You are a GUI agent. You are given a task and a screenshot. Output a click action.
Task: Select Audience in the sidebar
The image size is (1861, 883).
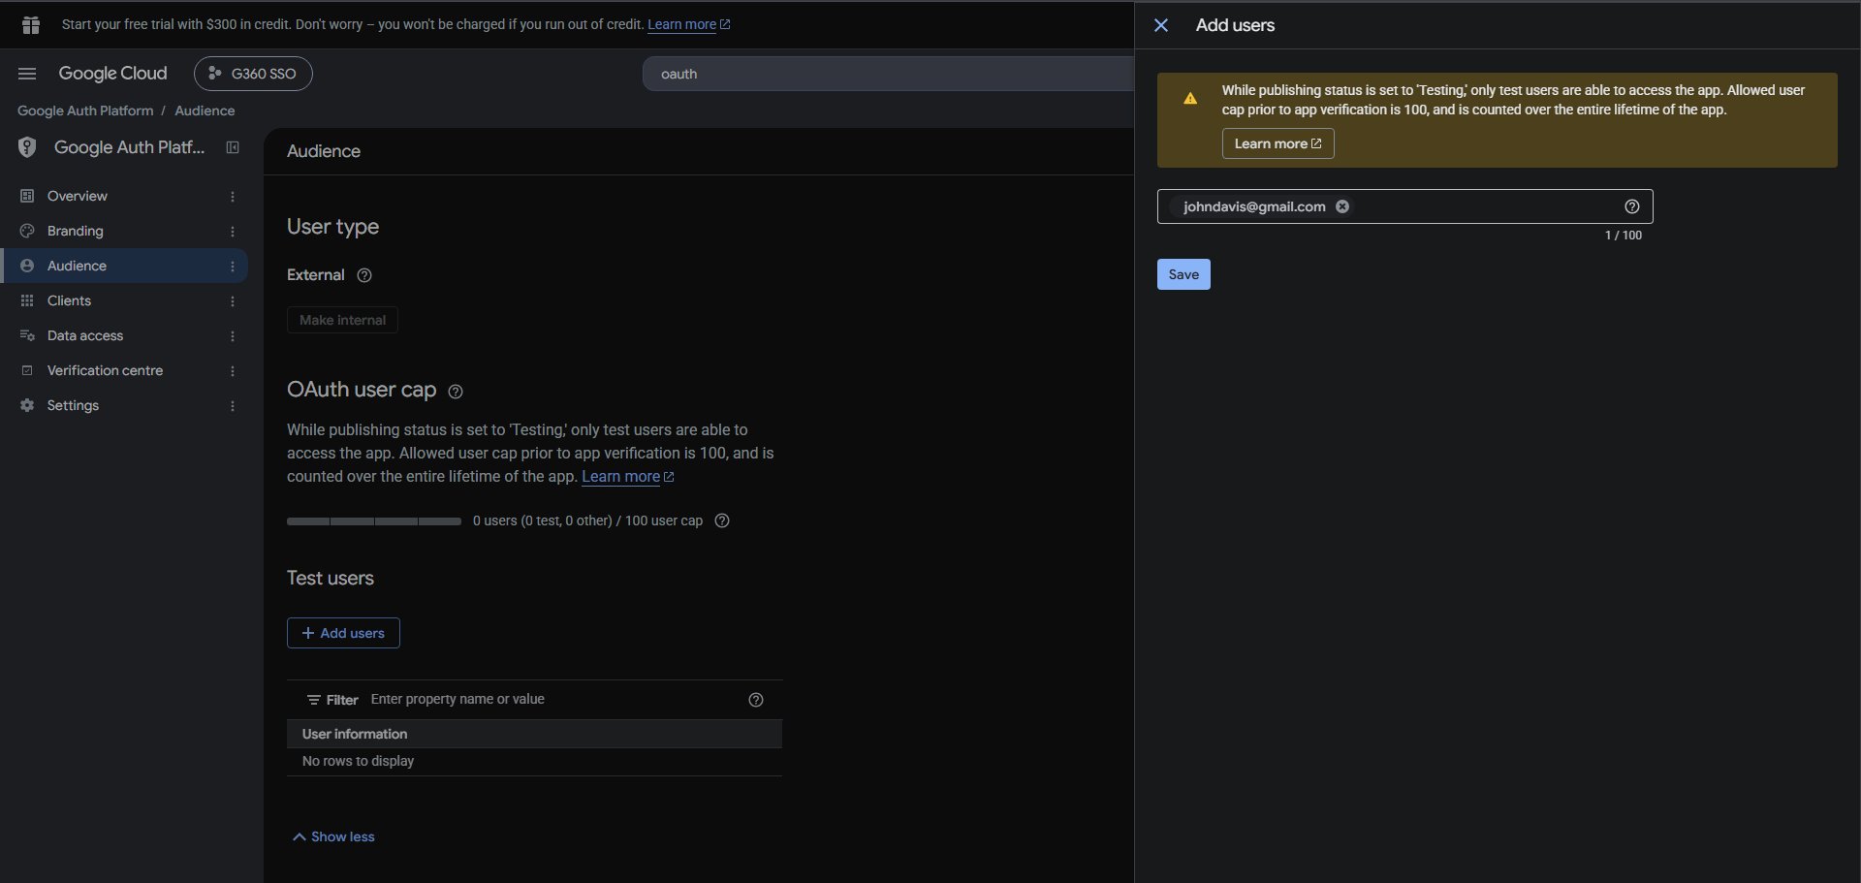point(124,266)
